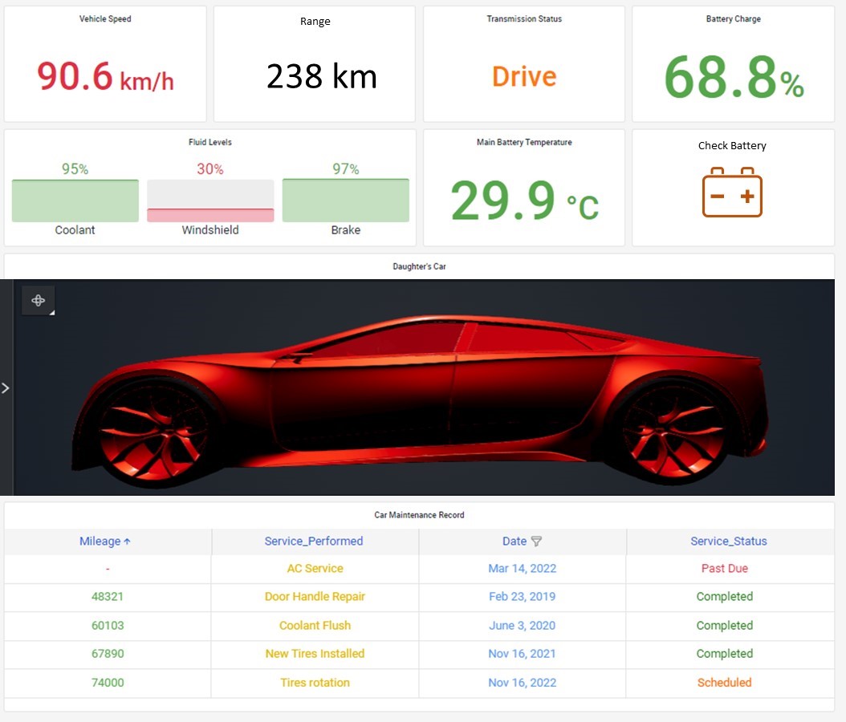The width and height of the screenshot is (846, 722).
Task: Click the Scheduled status cell
Action: pyautogui.click(x=725, y=683)
